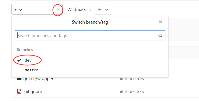This screenshot has width=199, height=101.
Task: Open the .gitignore file
Action: (x=33, y=91)
